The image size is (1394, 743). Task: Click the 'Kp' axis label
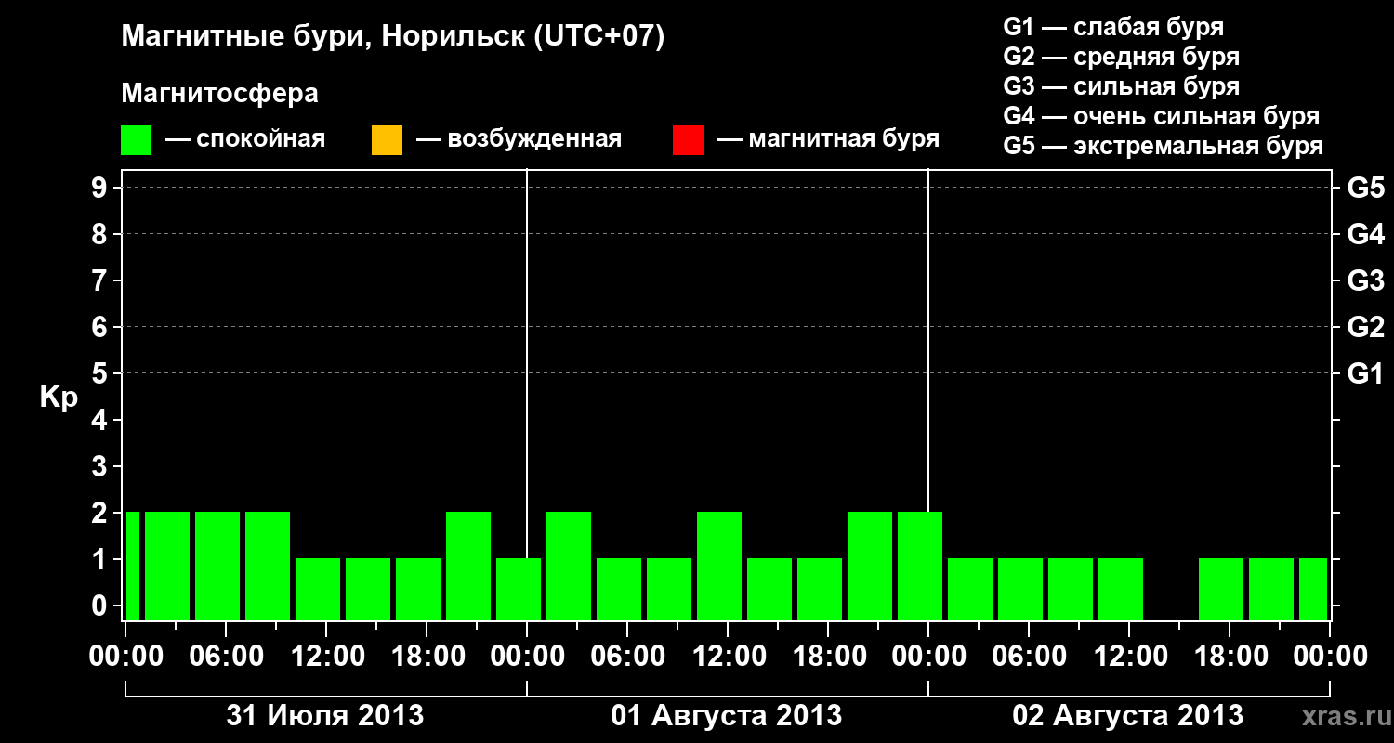[x=59, y=398]
